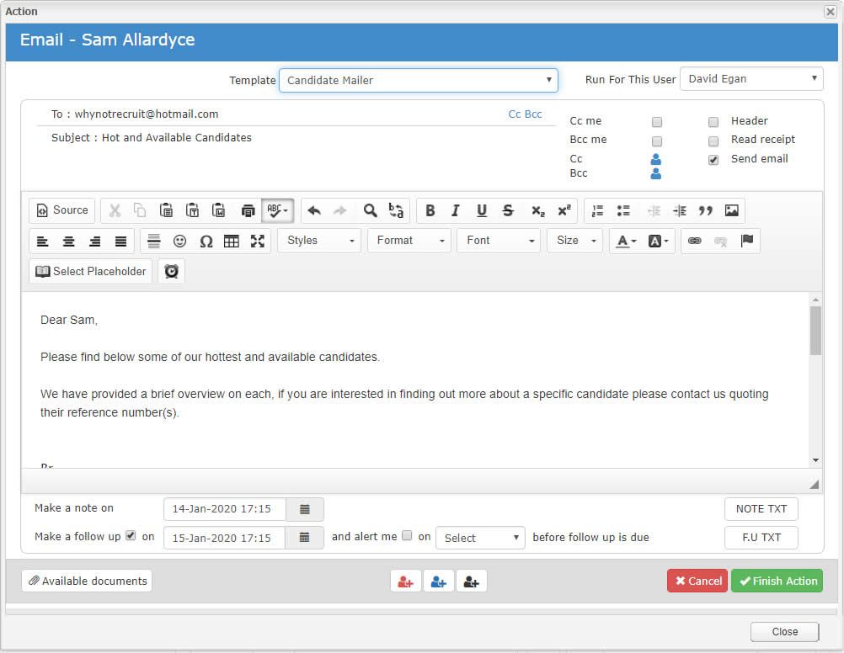Open the emoji smiley picker
The image size is (844, 653).
tap(179, 242)
